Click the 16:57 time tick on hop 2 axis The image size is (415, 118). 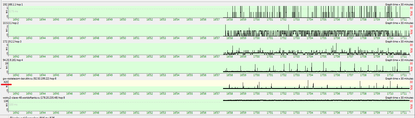216,38
